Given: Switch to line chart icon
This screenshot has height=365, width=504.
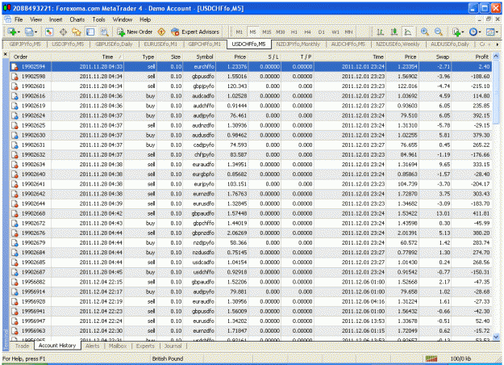Looking at the screenshot, I should 407,31.
